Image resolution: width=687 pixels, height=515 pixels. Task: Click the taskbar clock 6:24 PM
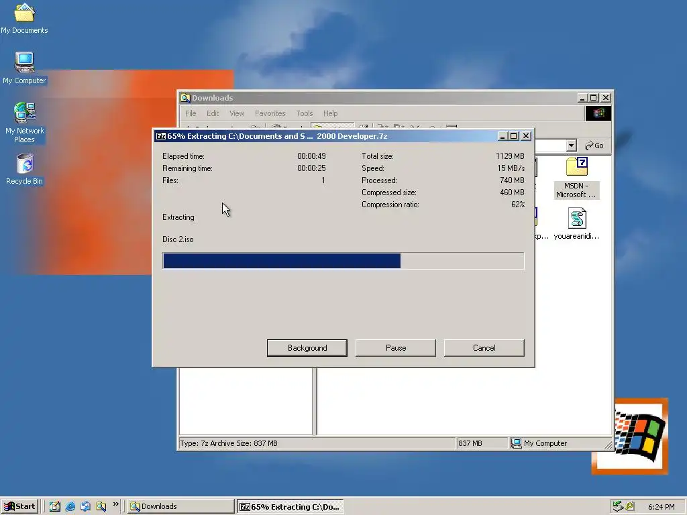coord(661,507)
